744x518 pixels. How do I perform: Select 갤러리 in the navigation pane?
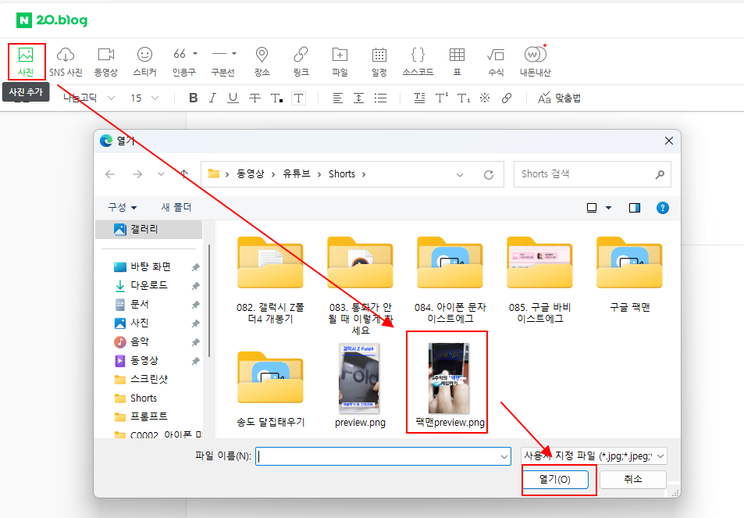148,230
